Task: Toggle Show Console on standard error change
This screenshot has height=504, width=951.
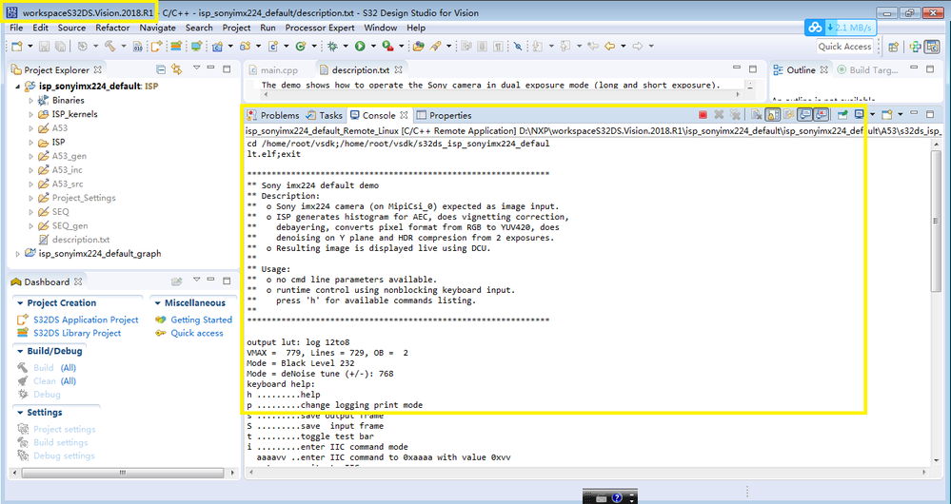Action: pyautogui.click(x=821, y=114)
